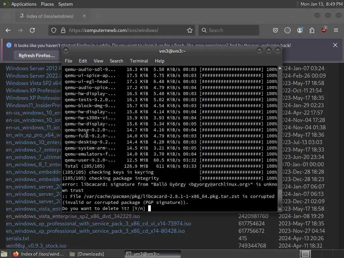Click scrollbar up arrow in terminal
The image size is (344, 258).
point(280,68)
